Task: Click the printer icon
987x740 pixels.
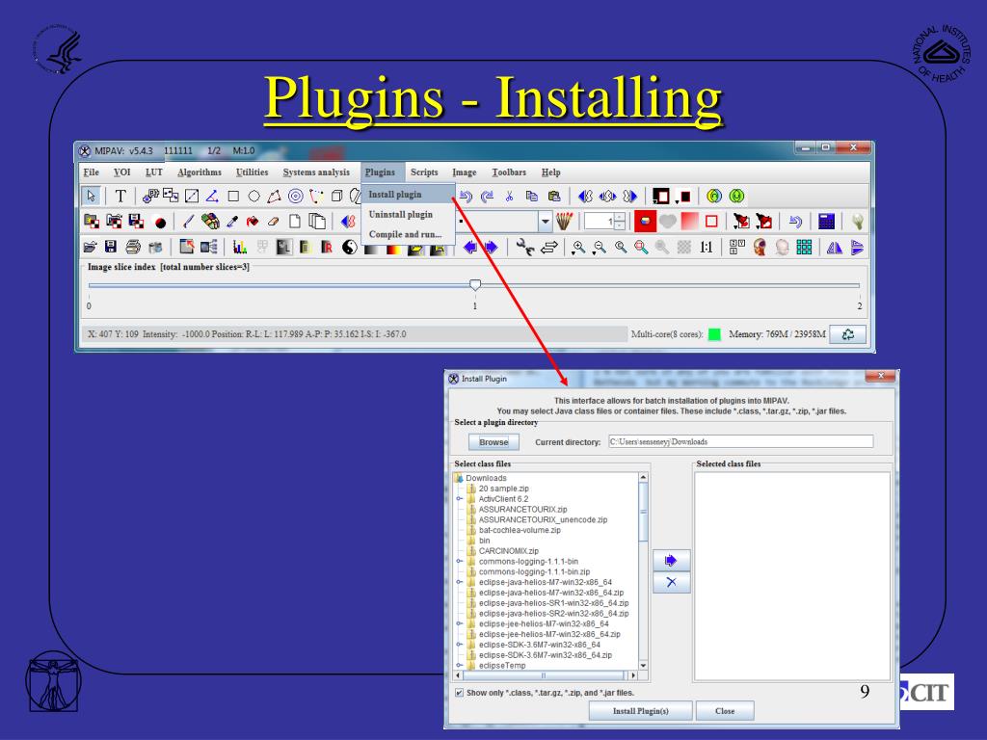Action: (x=133, y=248)
